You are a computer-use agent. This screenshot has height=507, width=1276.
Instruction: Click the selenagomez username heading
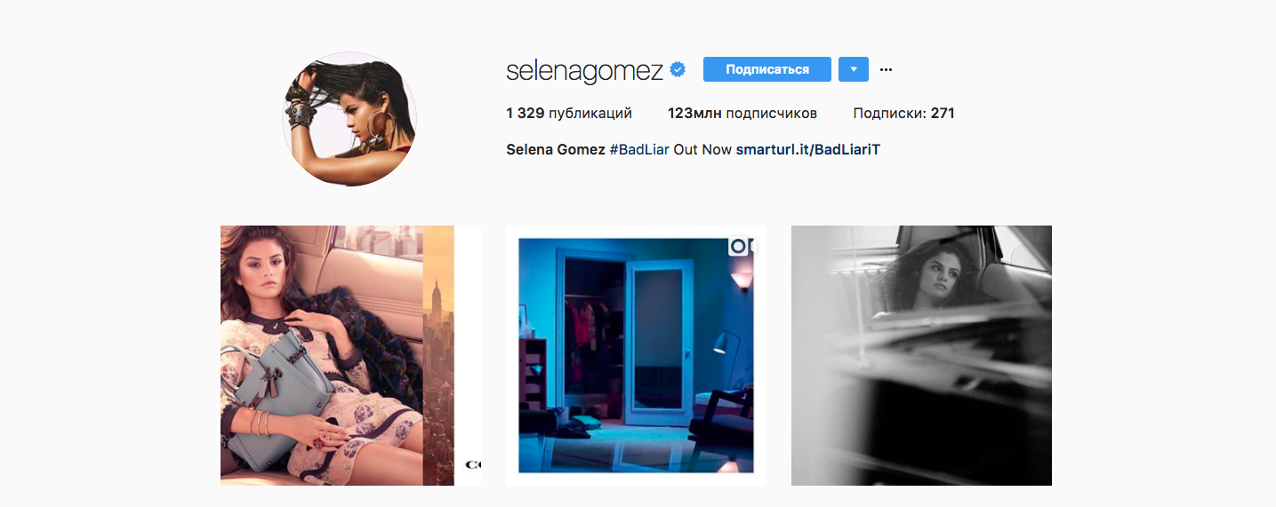tap(585, 70)
